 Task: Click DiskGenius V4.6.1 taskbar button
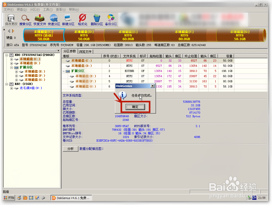[71, 198]
